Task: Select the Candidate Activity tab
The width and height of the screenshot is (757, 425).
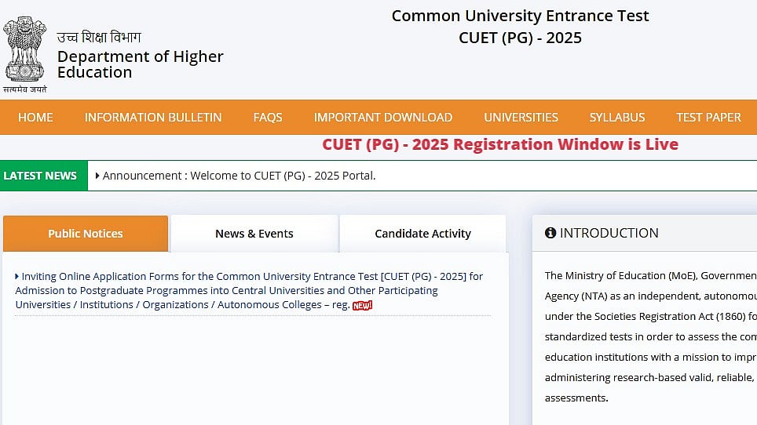Action: coord(422,234)
